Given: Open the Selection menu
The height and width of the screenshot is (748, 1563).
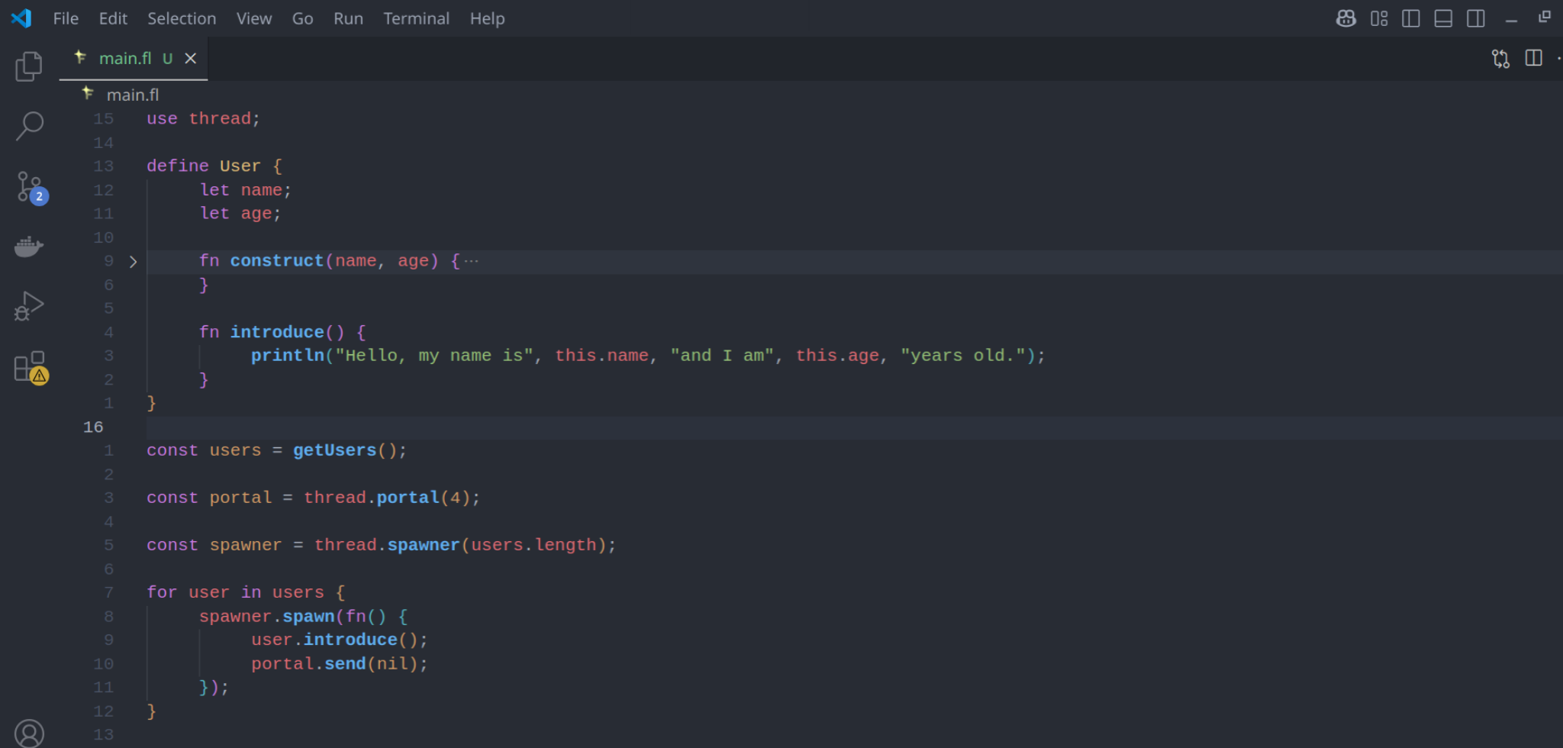Looking at the screenshot, I should click(182, 18).
